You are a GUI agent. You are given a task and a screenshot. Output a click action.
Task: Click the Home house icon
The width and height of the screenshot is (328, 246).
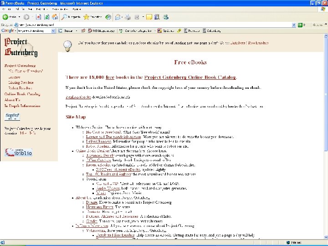click(x=55, y=17)
